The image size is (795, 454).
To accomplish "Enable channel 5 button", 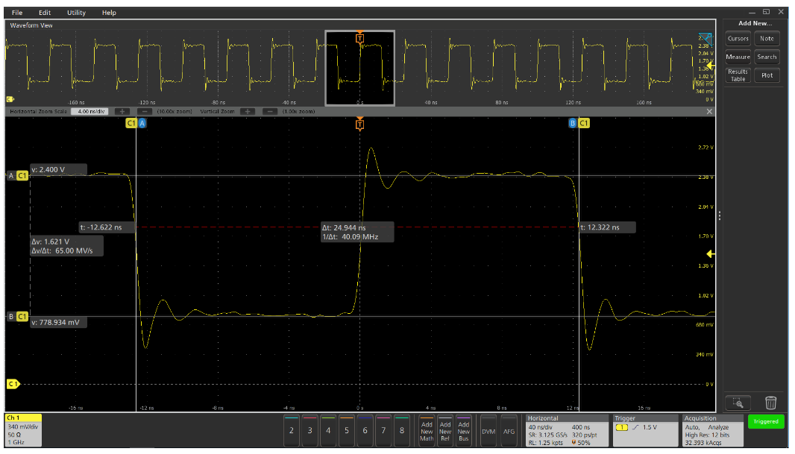I will click(346, 430).
